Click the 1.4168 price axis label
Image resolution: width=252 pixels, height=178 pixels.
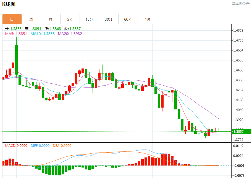pos(238,100)
